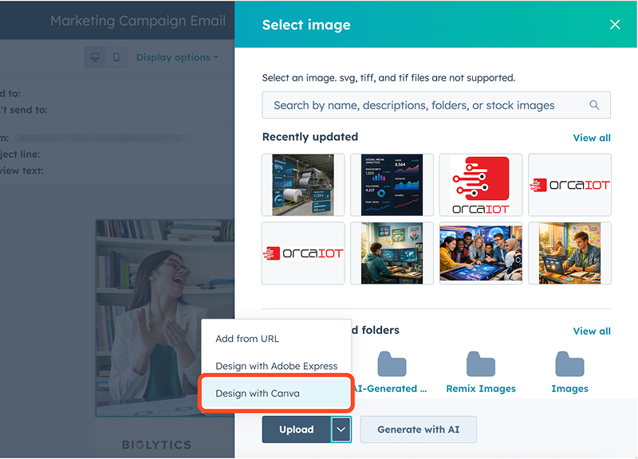
Task: Select the social media analytics dashboard thumbnail
Action: click(x=392, y=185)
